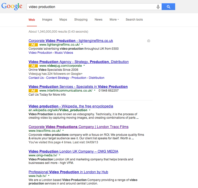Click the Ad badge beside videojug URL
198x188 pixels.
coord(33,66)
